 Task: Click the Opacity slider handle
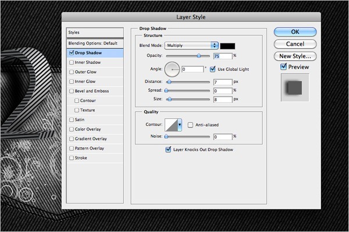click(x=199, y=56)
